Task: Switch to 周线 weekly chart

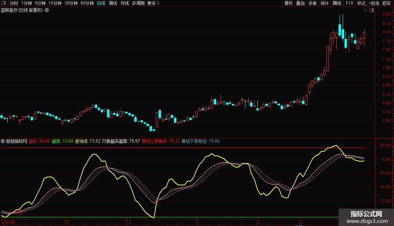Action: pyautogui.click(x=113, y=3)
